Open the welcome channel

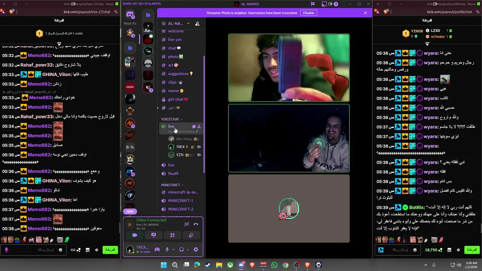point(176,31)
